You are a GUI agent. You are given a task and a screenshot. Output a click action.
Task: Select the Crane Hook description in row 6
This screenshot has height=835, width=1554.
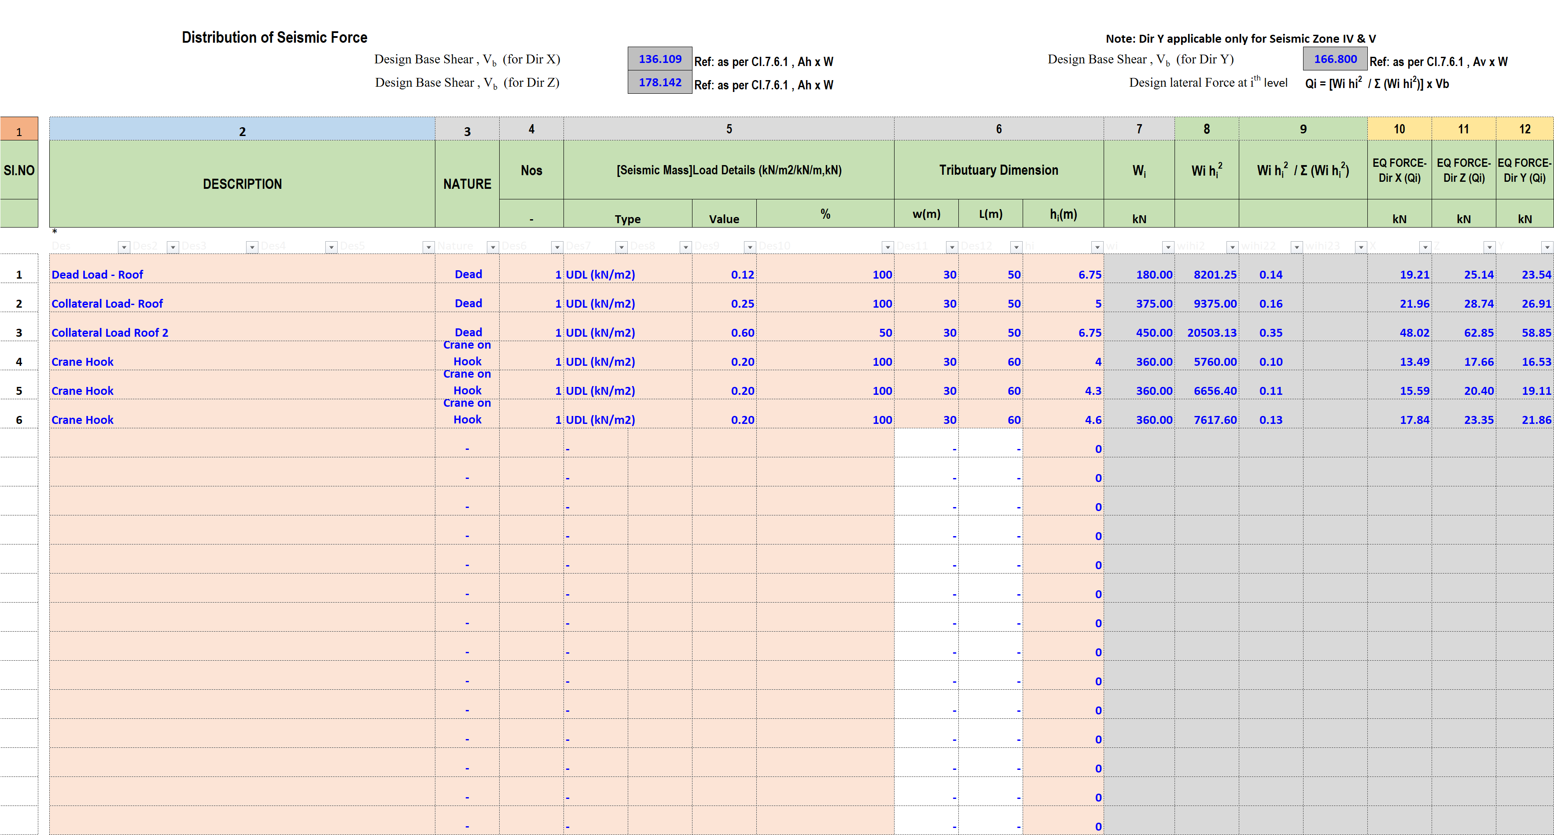click(x=242, y=413)
